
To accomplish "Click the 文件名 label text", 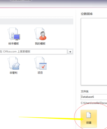I will click(x=85, y=91).
